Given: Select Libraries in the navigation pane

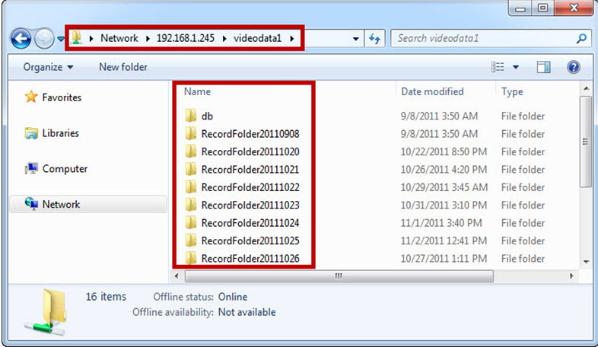Looking at the screenshot, I should coord(52,133).
